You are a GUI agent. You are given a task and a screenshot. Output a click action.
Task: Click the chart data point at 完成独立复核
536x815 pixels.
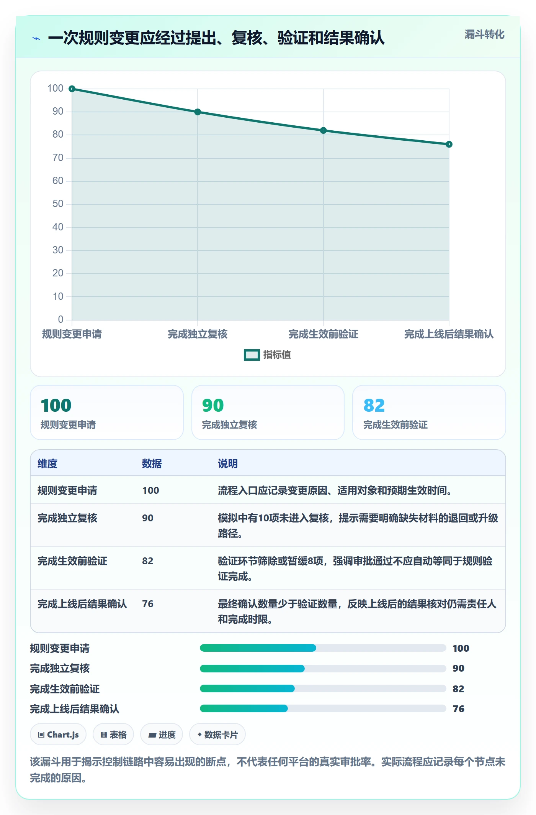198,112
